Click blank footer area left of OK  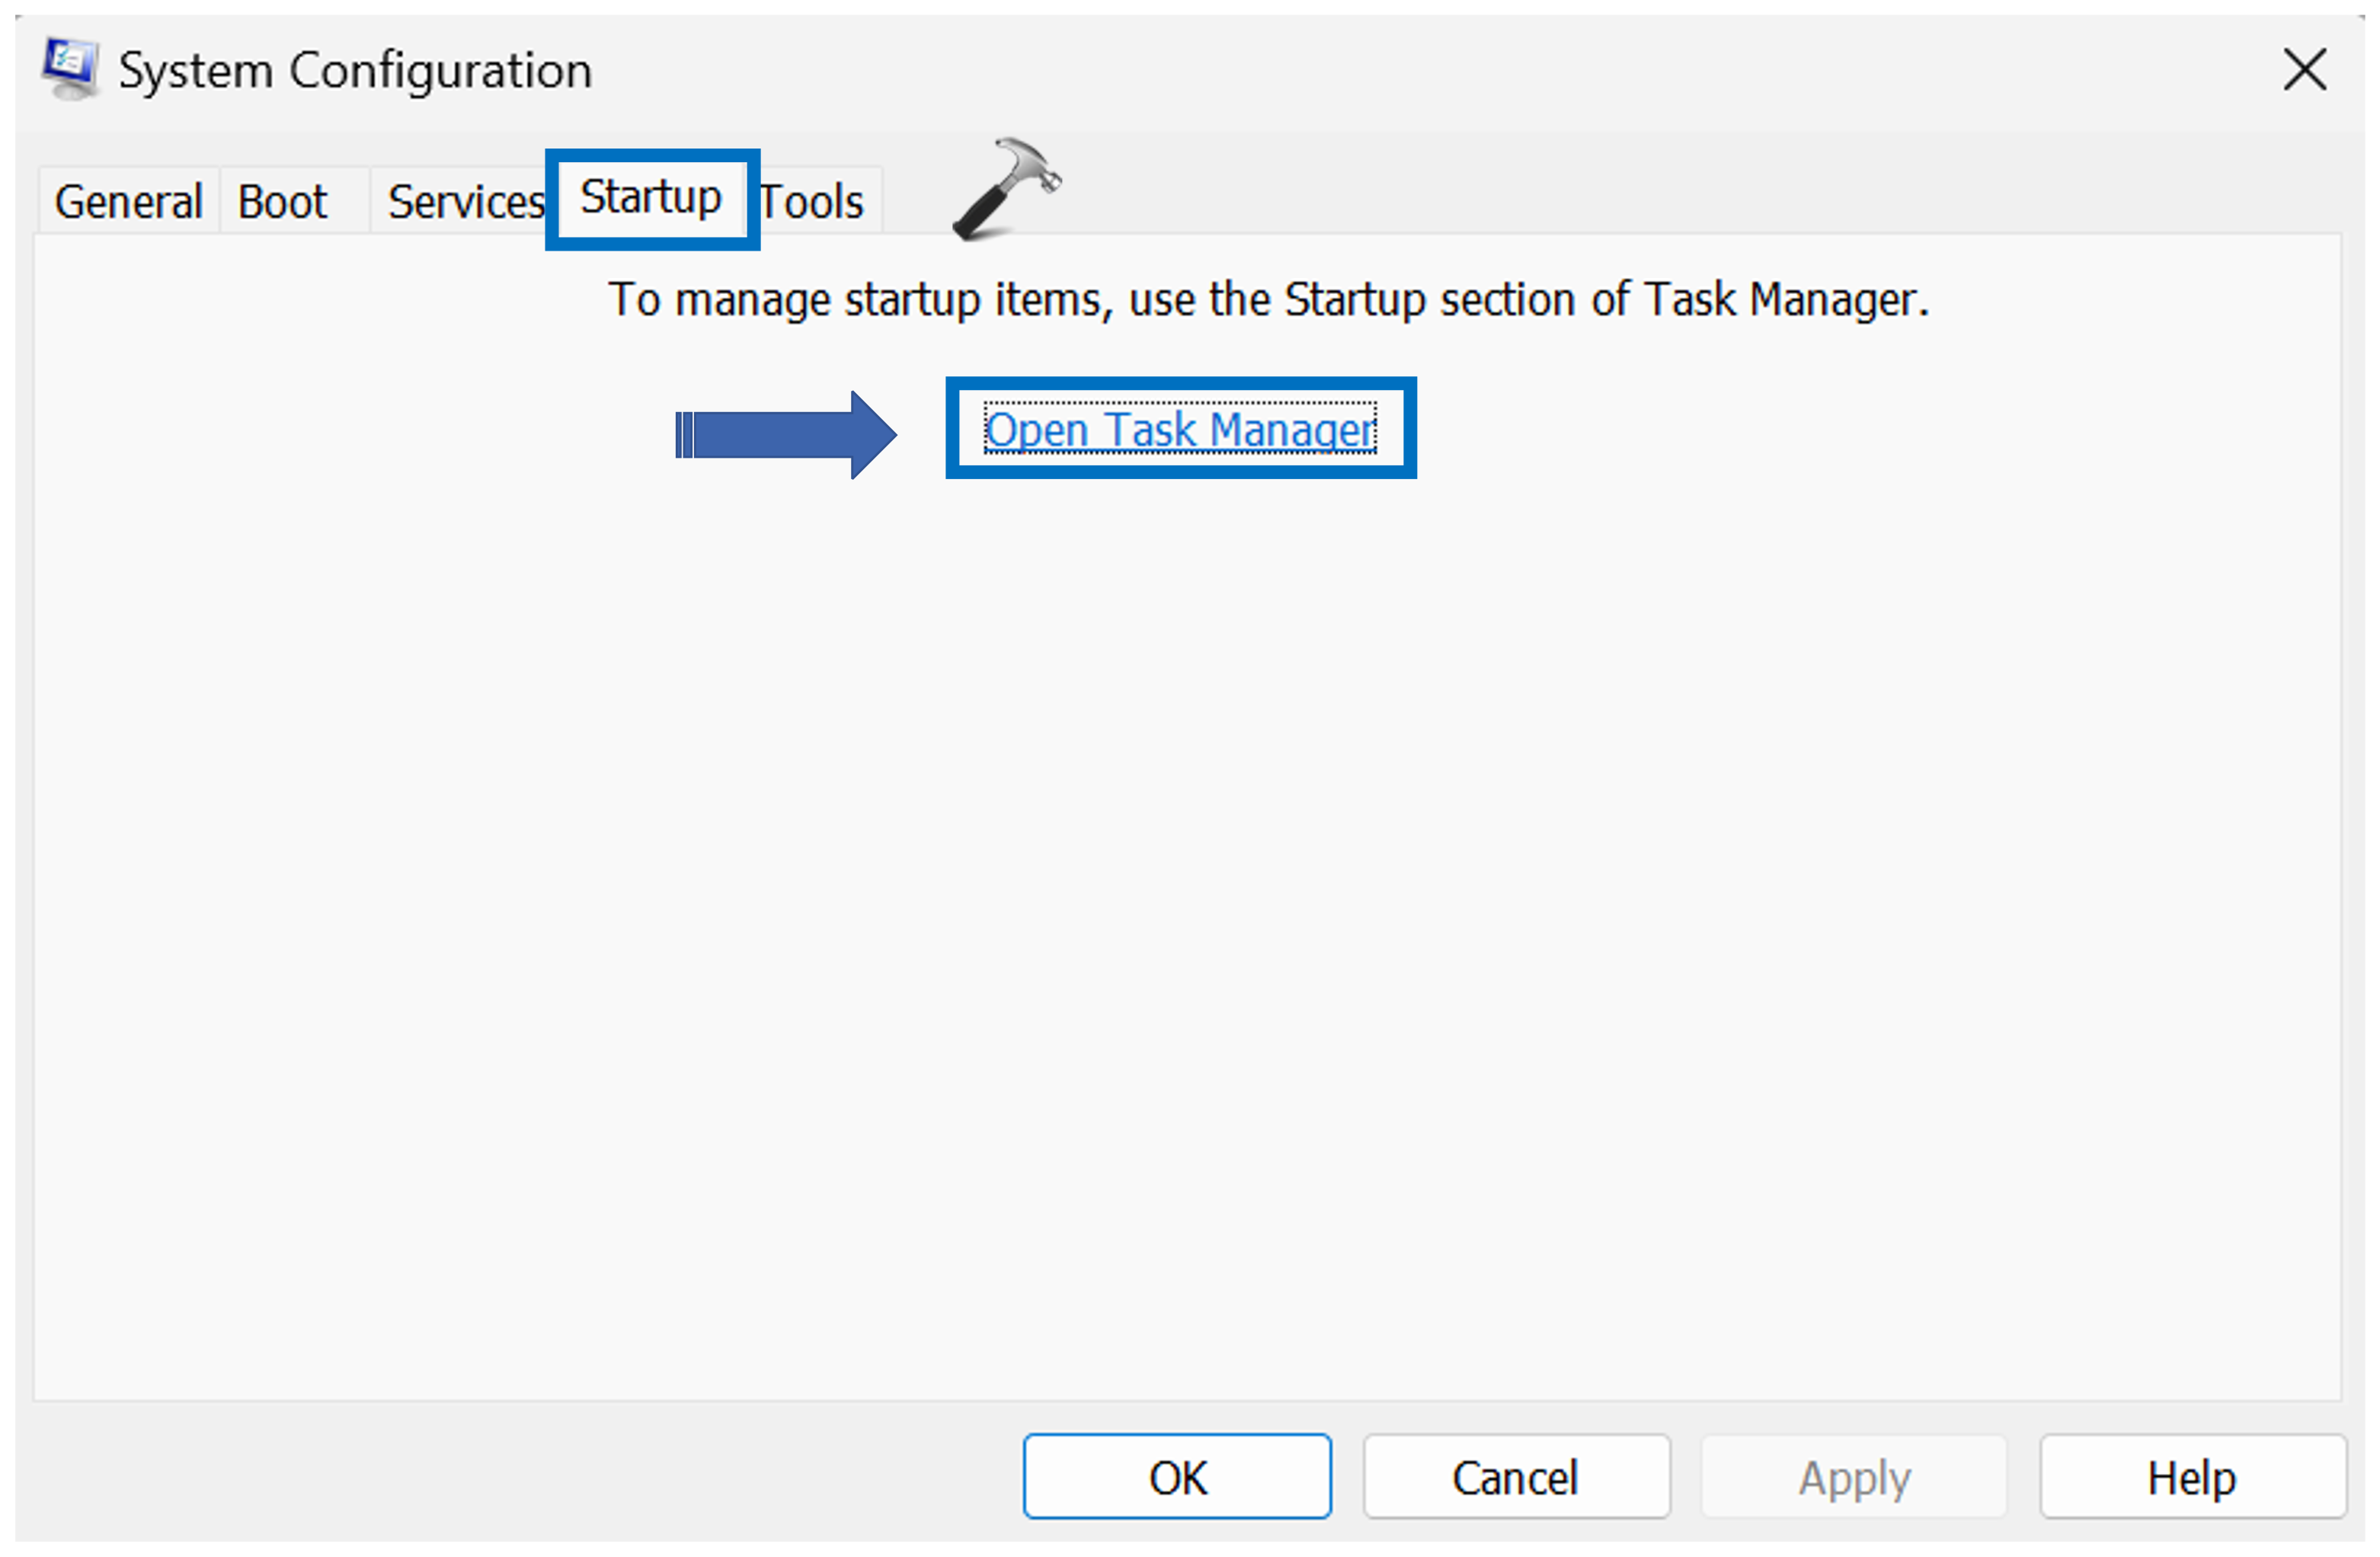(500, 1477)
